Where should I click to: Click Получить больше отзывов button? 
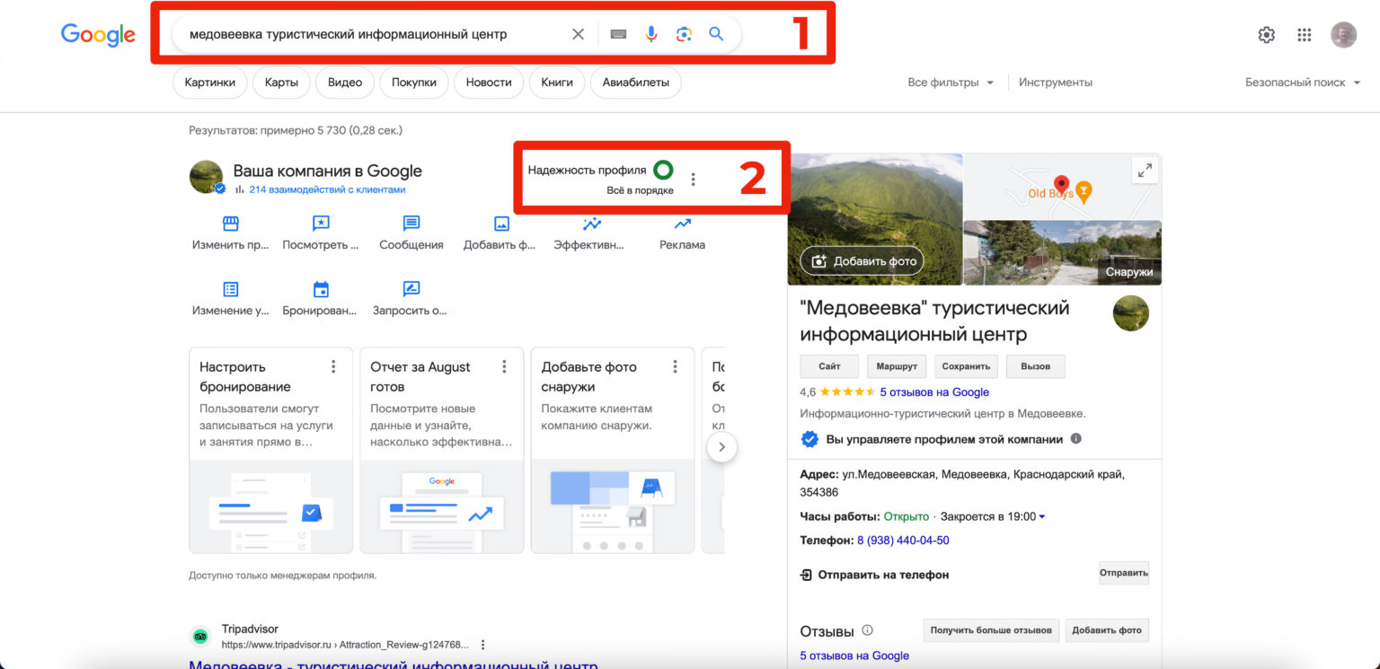pos(991,630)
